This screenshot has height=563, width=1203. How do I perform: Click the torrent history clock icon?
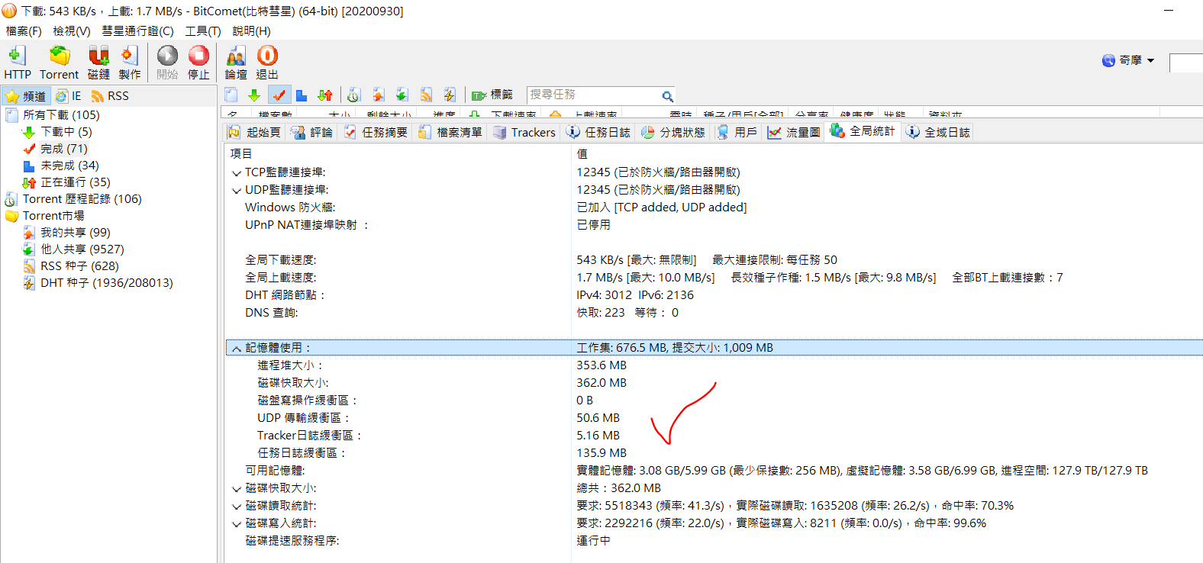click(x=353, y=95)
